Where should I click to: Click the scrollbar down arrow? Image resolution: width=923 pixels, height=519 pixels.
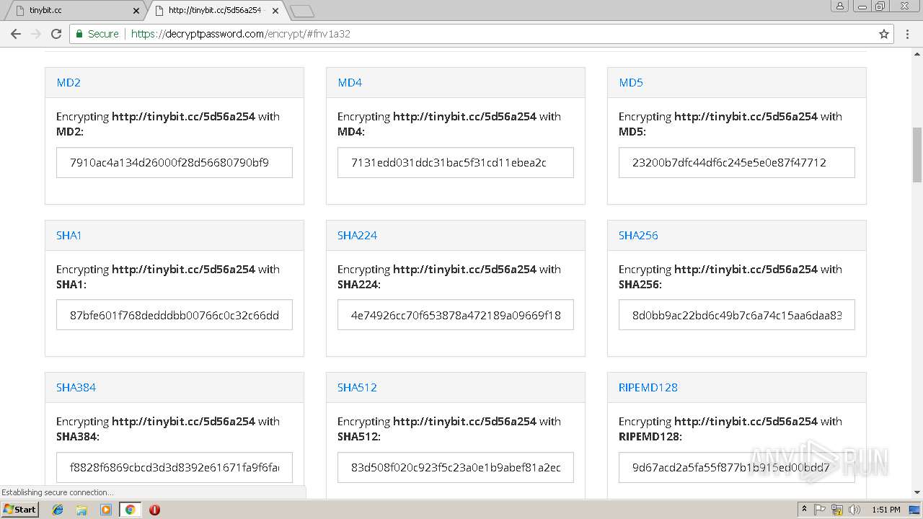917,493
